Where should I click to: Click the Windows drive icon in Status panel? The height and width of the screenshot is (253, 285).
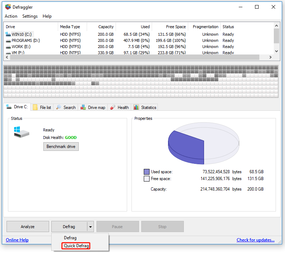pos(21,132)
